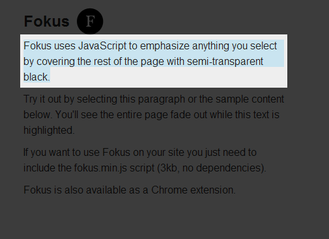Click inside the 'Try it out' paragraph
The height and width of the screenshot is (239, 329).
[x=154, y=114]
